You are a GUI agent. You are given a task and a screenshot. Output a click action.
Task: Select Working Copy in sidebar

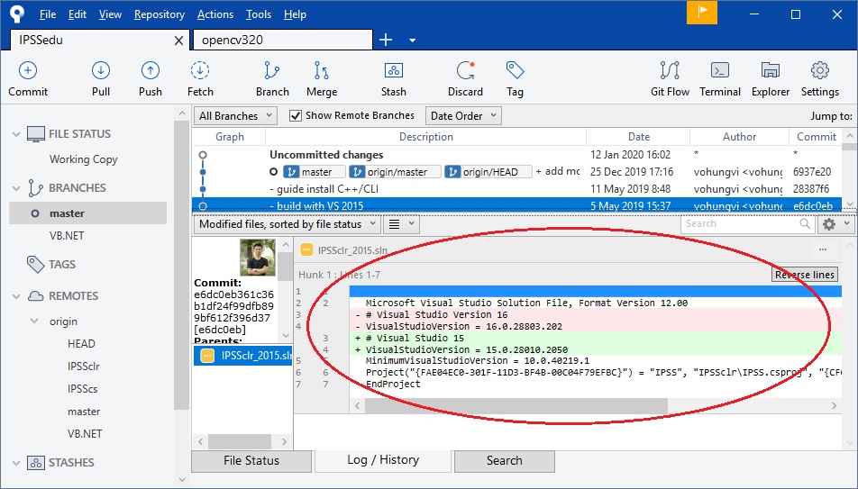tap(84, 159)
